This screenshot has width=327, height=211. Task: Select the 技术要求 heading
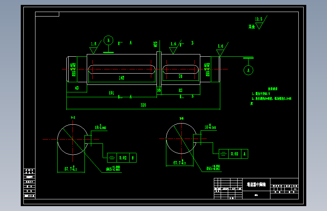pos(273,89)
